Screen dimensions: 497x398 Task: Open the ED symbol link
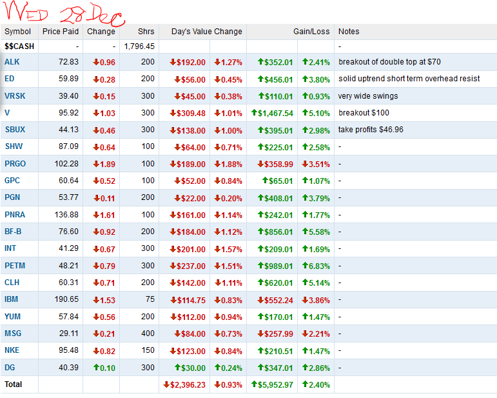point(10,79)
